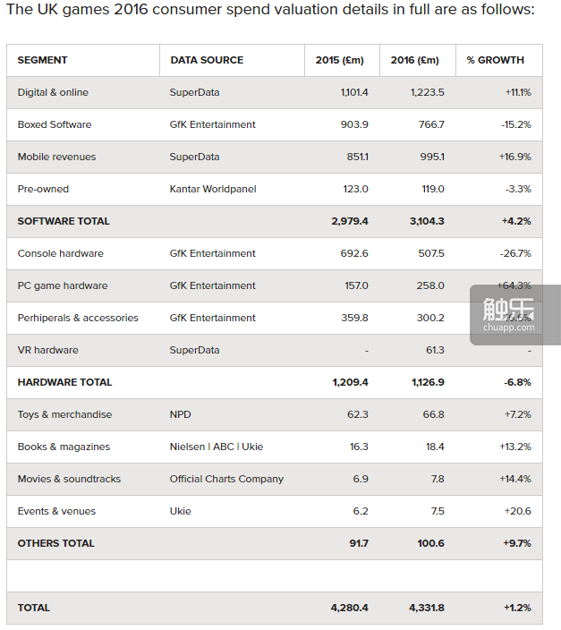
Task: Click the Console hardware row label
Action: 60,253
